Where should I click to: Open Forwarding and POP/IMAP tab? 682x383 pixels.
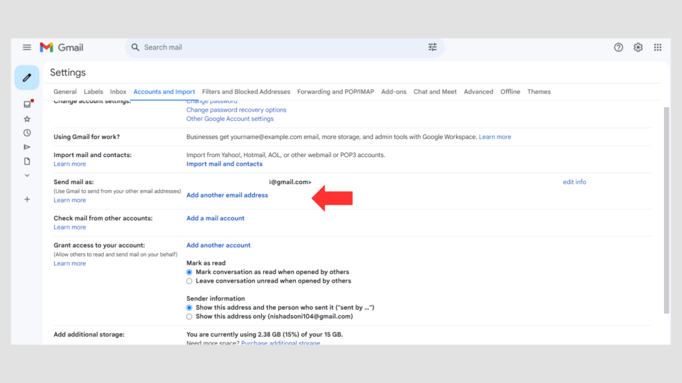pos(336,92)
